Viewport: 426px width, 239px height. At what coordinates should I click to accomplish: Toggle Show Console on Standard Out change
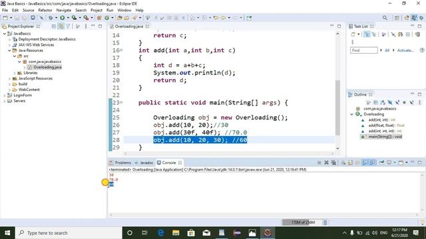point(365,163)
